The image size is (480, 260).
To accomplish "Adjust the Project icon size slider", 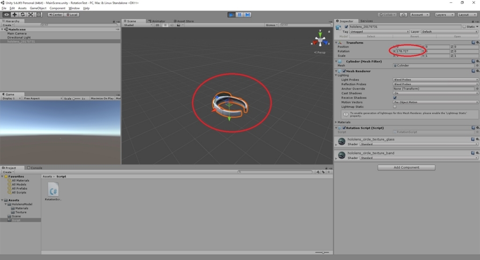I will [322, 253].
